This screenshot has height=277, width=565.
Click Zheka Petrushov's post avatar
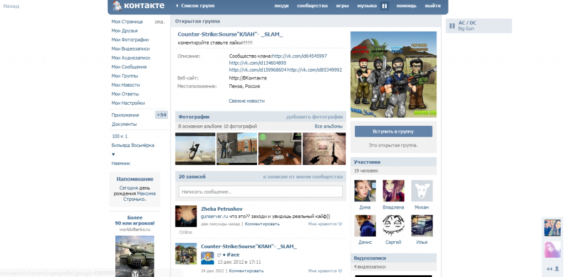(186, 216)
